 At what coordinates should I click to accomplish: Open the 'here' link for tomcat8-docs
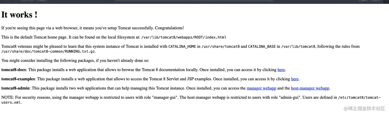coord(281,70)
